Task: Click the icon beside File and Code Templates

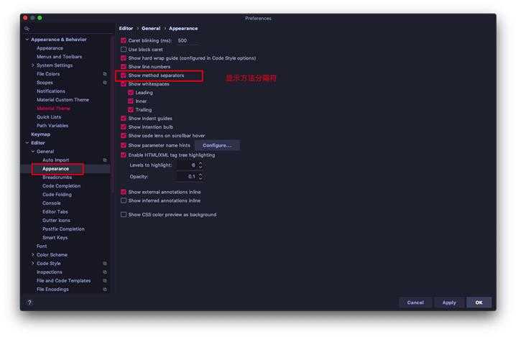Action: [x=105, y=281]
